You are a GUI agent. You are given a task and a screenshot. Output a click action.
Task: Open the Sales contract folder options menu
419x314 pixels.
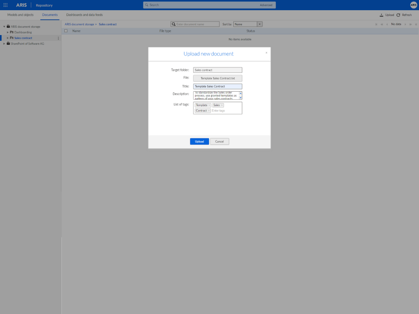click(58, 38)
